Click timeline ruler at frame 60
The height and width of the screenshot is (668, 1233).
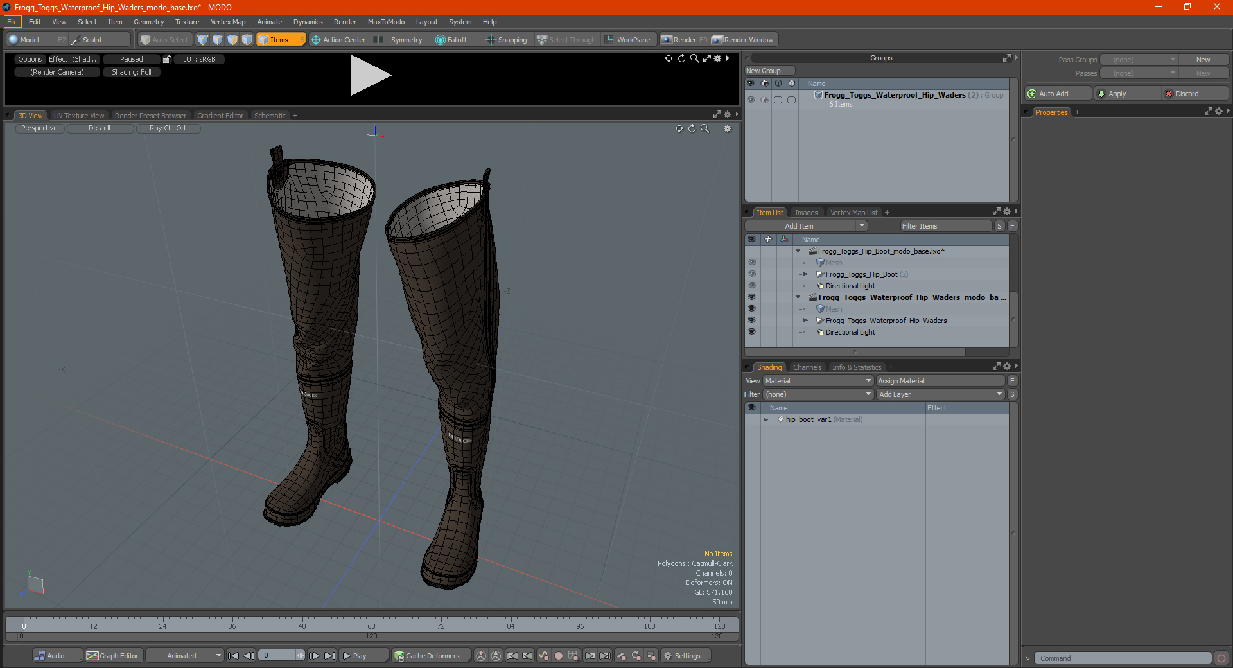371,623
